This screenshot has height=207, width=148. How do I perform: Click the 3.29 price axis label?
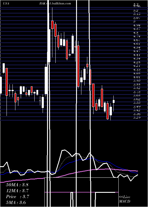137,117
